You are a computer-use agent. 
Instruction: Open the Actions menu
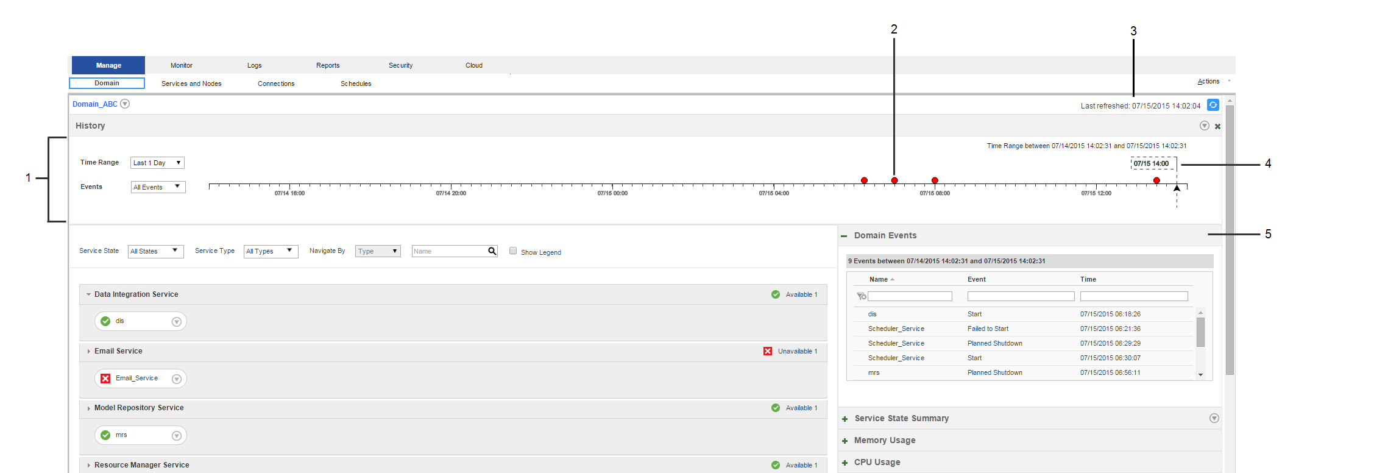click(x=1208, y=82)
